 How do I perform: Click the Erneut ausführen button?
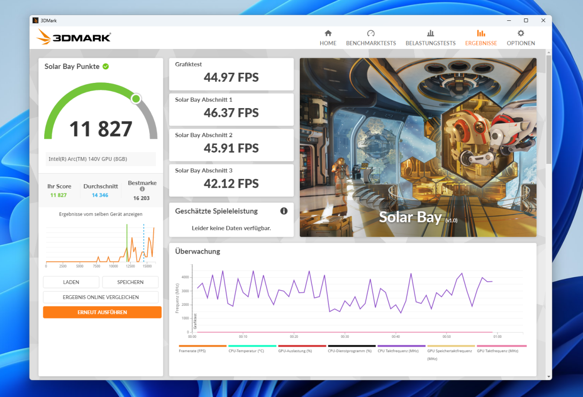[x=102, y=312]
